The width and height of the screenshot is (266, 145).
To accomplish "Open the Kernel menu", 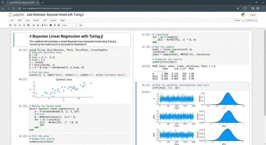I will pyautogui.click(x=54, y=20).
